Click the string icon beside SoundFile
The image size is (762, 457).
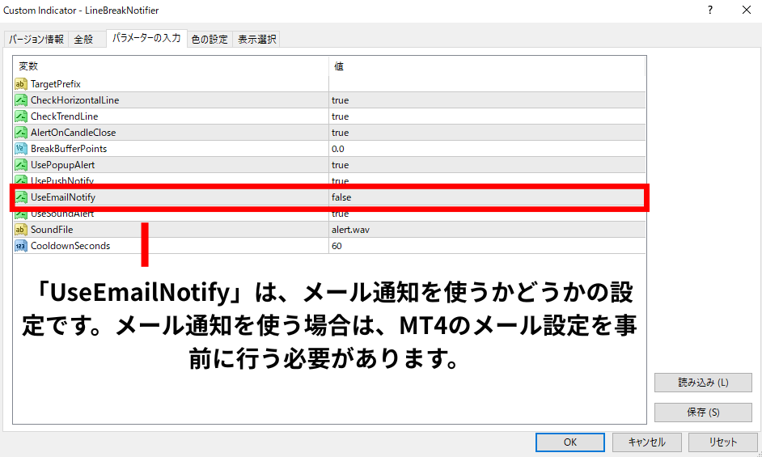point(21,230)
